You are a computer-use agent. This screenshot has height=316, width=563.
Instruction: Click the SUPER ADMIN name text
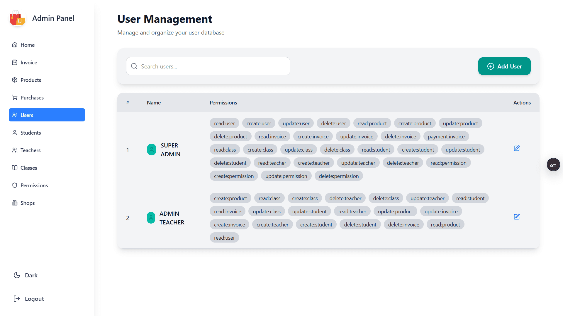[170, 150]
